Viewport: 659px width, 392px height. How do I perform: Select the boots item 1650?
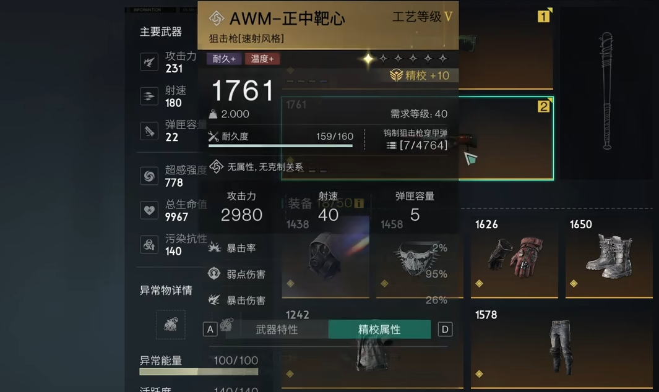point(609,257)
